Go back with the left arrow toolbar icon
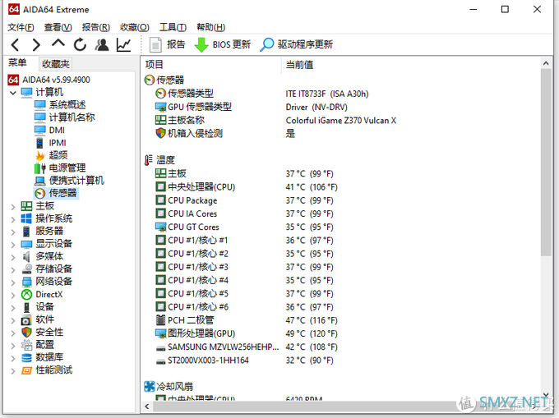Viewport: 559px width, 418px height. point(15,45)
